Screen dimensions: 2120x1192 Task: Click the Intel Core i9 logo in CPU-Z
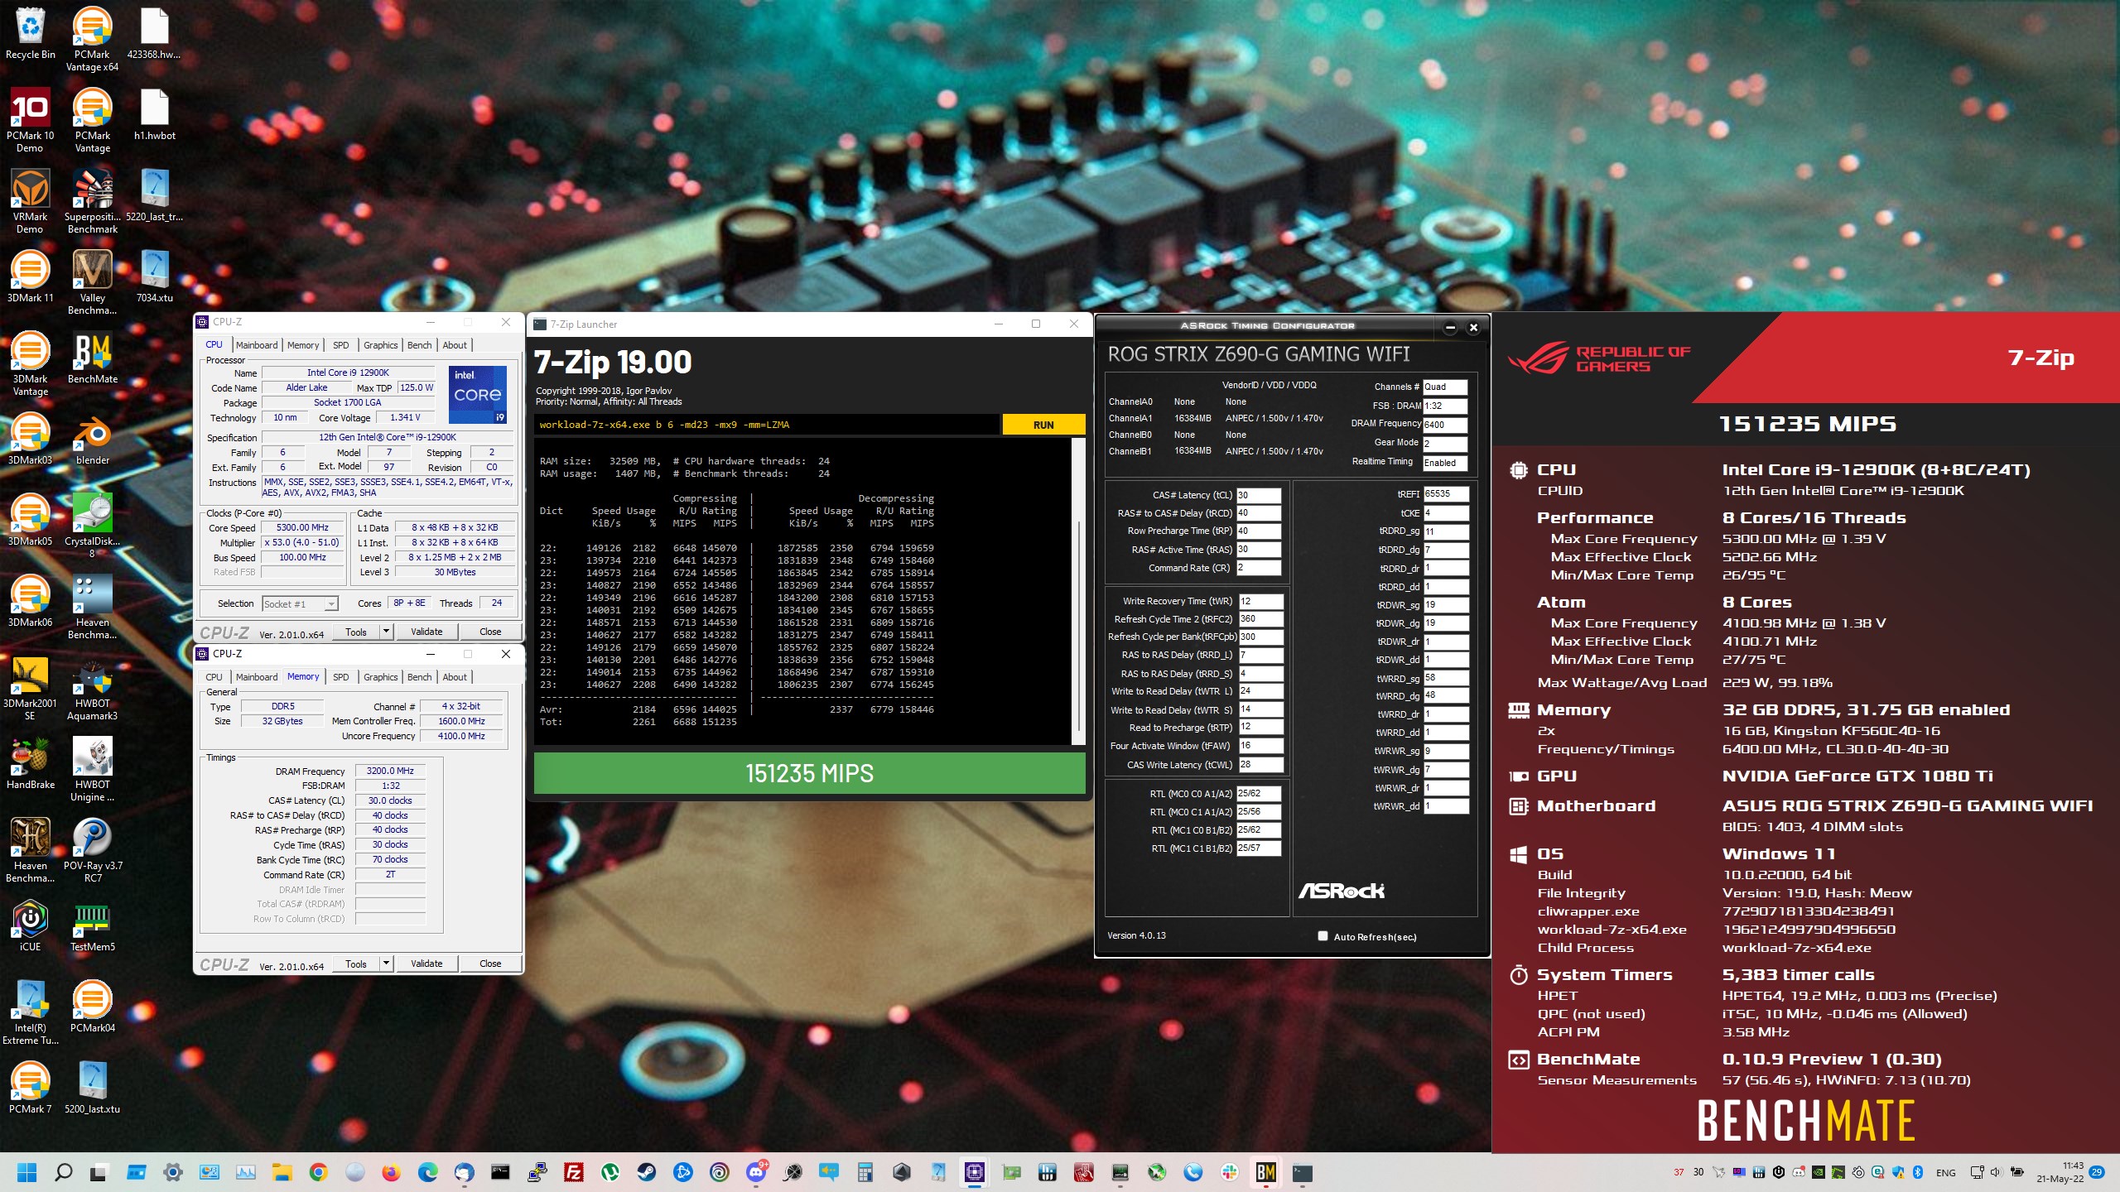point(478,394)
